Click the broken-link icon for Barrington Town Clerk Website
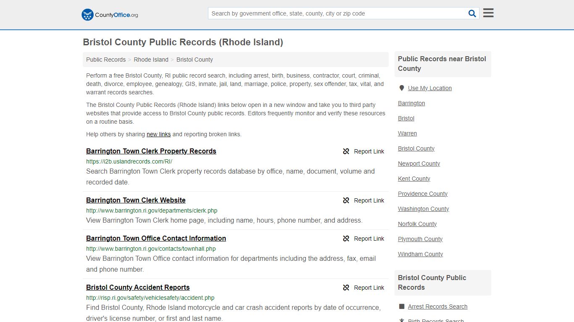 click(346, 200)
